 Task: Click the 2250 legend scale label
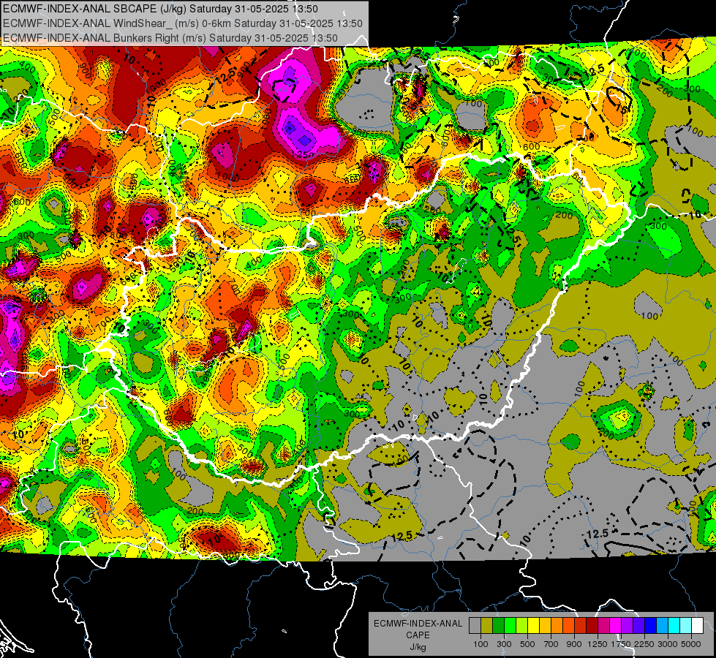(x=644, y=644)
